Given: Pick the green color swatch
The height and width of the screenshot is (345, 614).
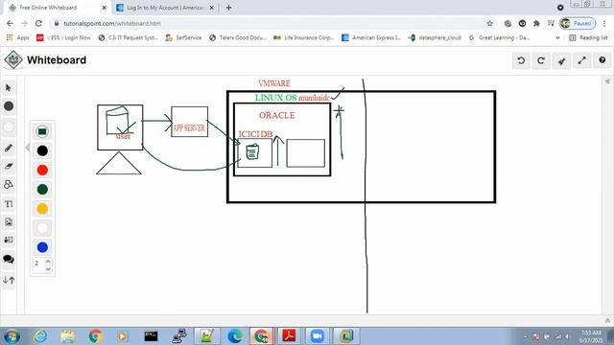Looking at the screenshot, I should tap(42, 190).
